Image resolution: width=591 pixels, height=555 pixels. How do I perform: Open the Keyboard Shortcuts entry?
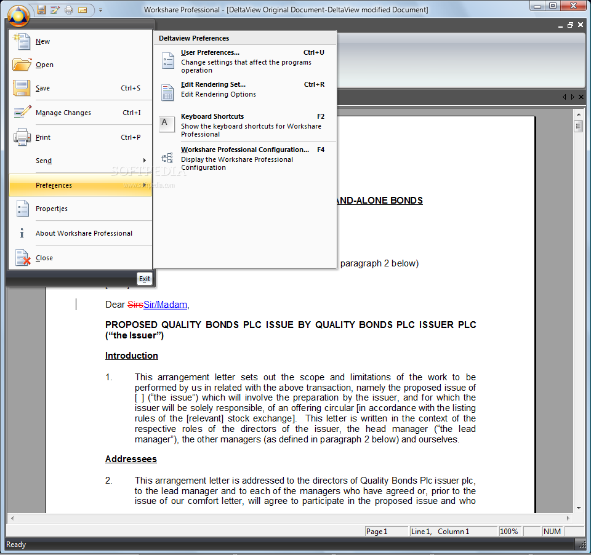[244, 125]
